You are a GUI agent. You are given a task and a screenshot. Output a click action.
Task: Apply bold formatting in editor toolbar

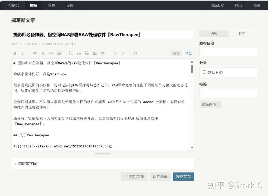coord(15,53)
